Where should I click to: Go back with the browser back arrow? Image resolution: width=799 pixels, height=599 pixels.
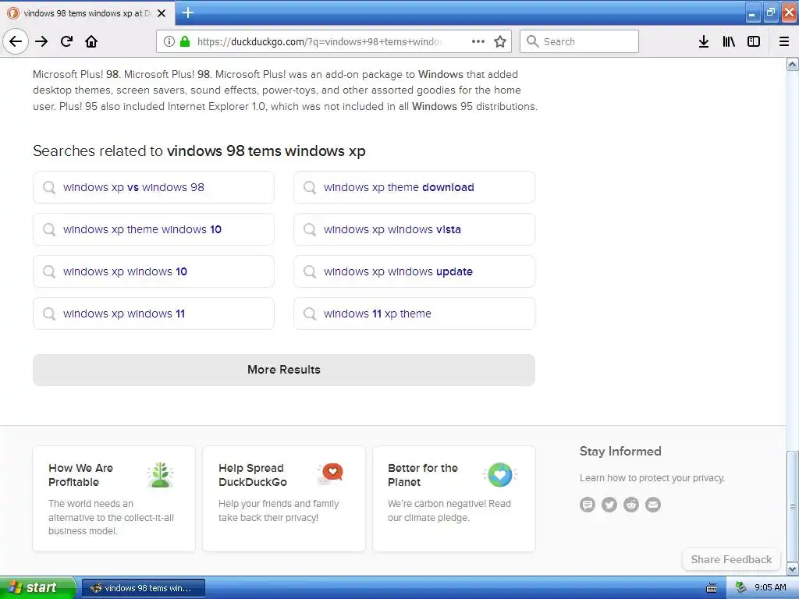pyautogui.click(x=16, y=41)
